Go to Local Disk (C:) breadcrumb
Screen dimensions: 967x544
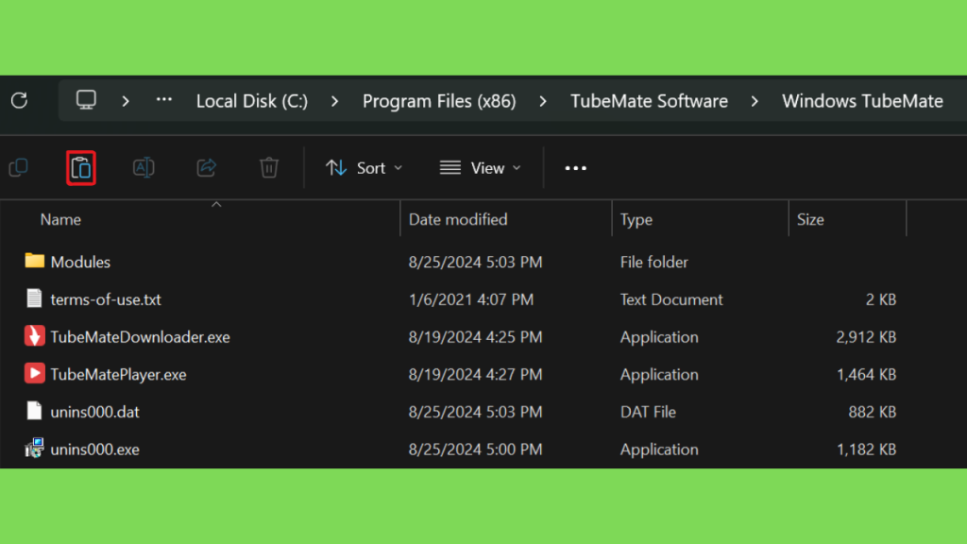click(251, 101)
